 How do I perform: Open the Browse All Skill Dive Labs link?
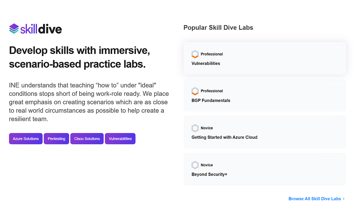click(x=315, y=199)
